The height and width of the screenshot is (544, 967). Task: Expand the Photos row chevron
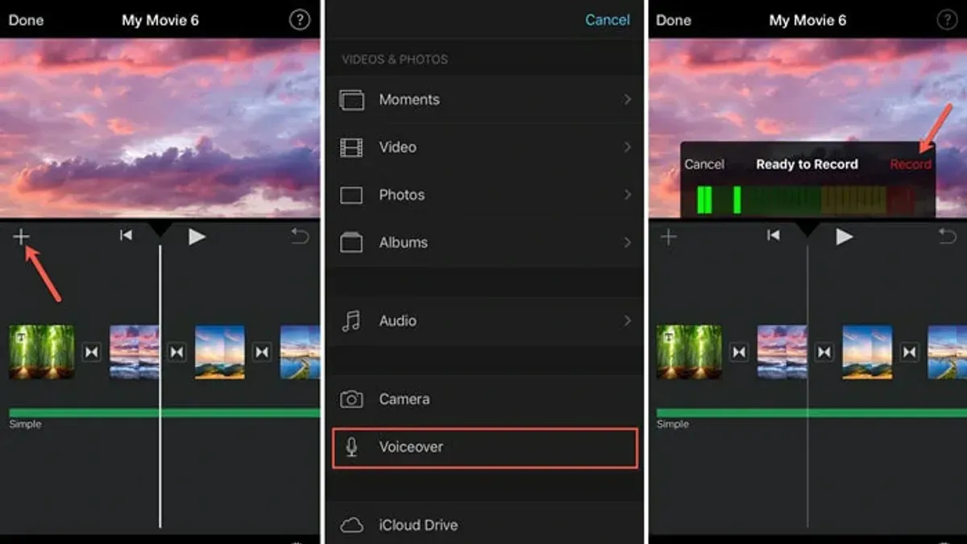tap(627, 195)
